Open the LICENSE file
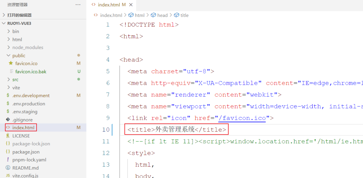This screenshot has width=363, height=178. point(21,136)
